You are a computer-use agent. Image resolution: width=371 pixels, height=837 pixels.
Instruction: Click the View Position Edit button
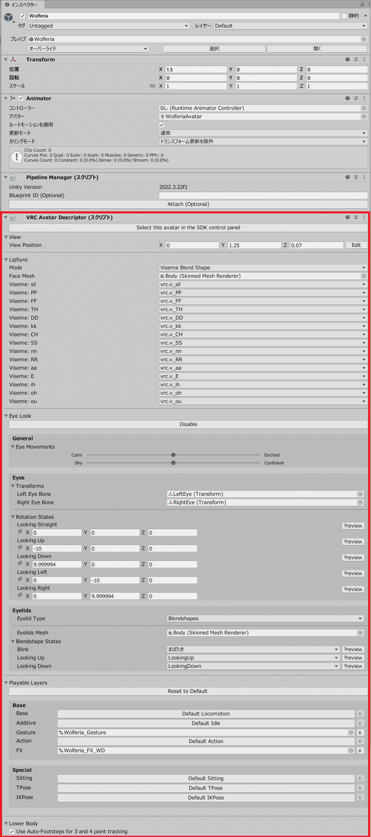click(x=356, y=245)
